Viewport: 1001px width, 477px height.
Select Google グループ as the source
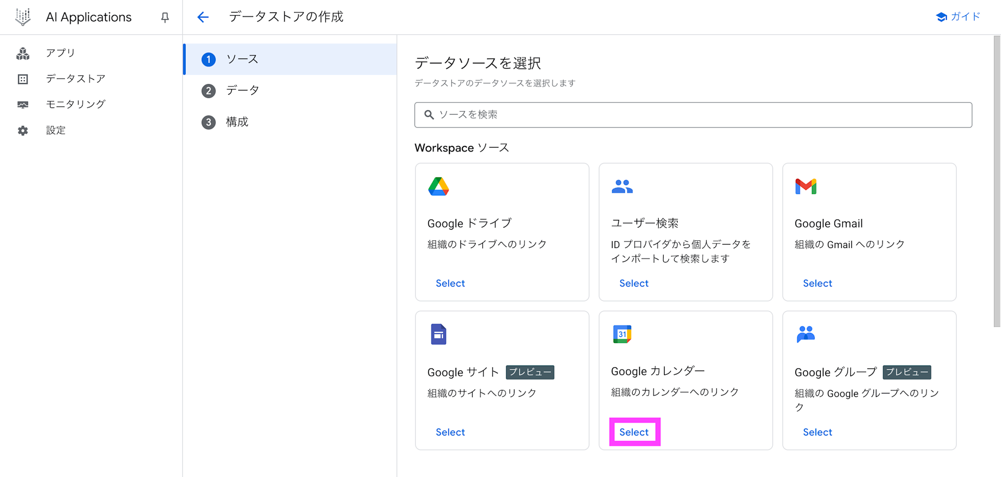click(x=817, y=432)
